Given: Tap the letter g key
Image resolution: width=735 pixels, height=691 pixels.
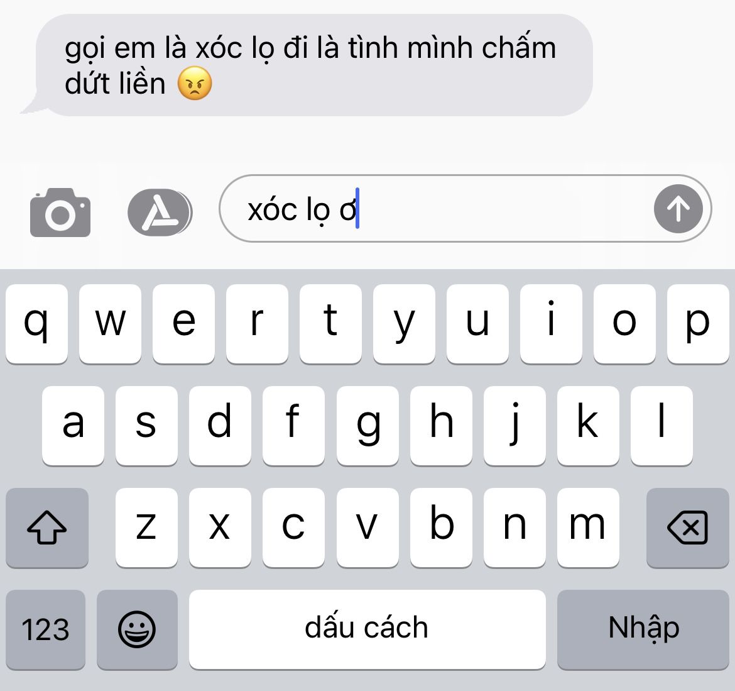Looking at the screenshot, I should coord(367,426).
